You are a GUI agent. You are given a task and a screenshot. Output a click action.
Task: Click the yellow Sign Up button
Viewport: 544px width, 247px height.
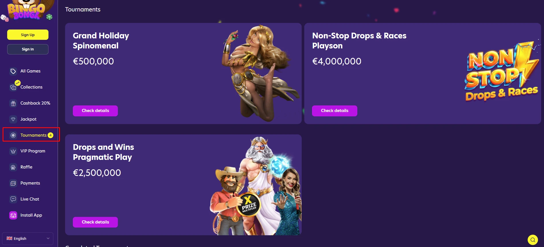28,35
